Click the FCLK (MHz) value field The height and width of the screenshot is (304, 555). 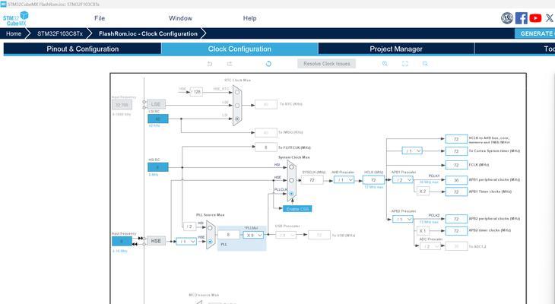tap(456, 165)
